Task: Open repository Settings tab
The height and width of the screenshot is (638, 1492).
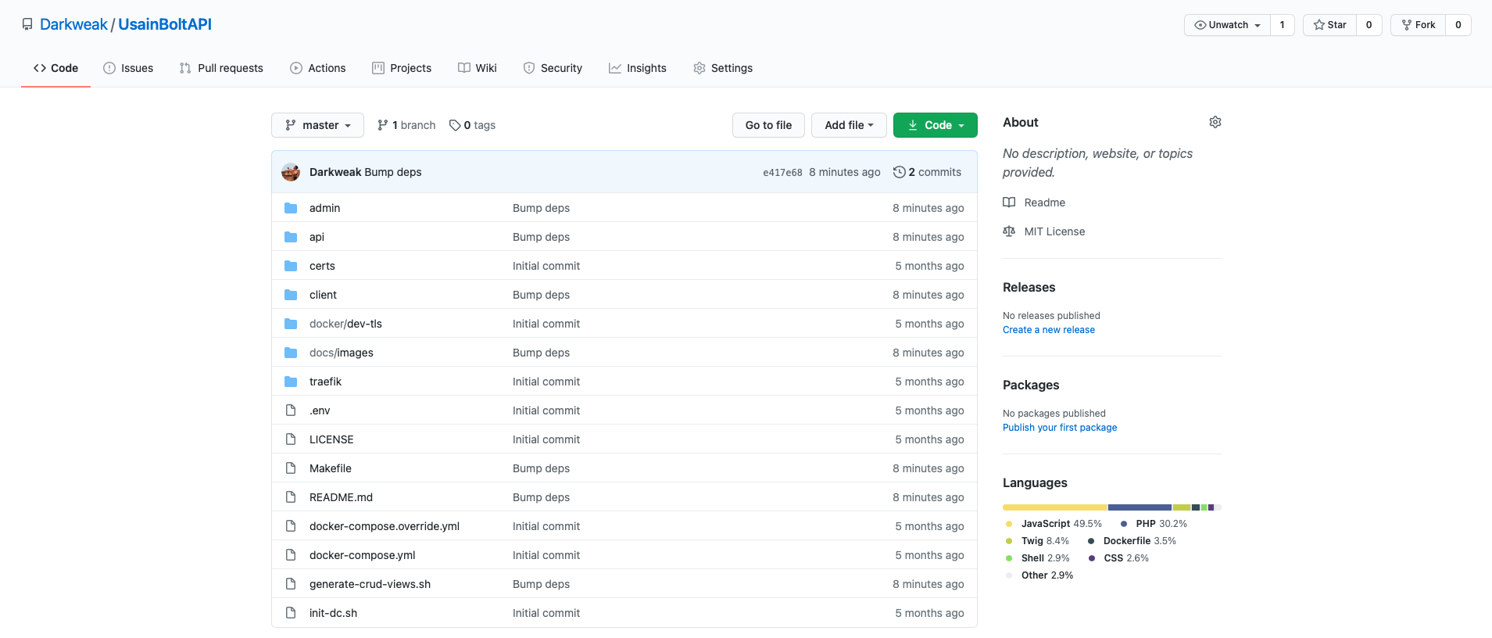Action: (x=723, y=68)
